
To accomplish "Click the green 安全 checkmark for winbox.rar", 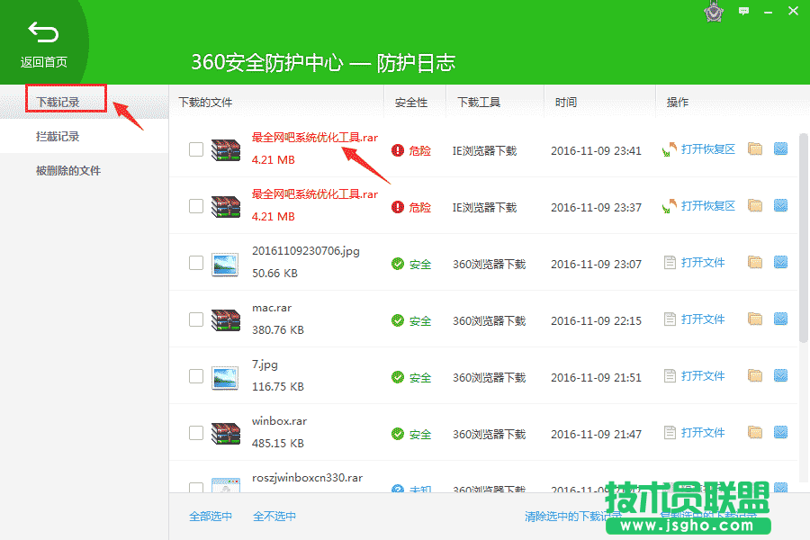I will coord(399,434).
